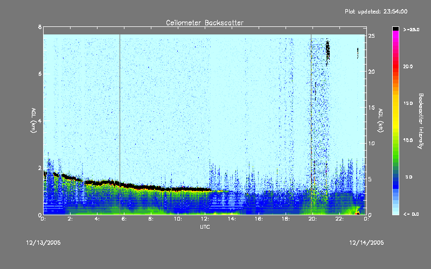Click the "2" tick on the km axis
This screenshot has width=431, height=269.
[x=40, y=168]
